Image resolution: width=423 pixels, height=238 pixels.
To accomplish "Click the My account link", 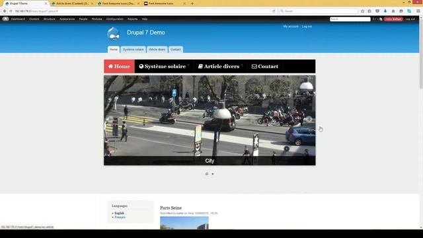I will pos(291,26).
